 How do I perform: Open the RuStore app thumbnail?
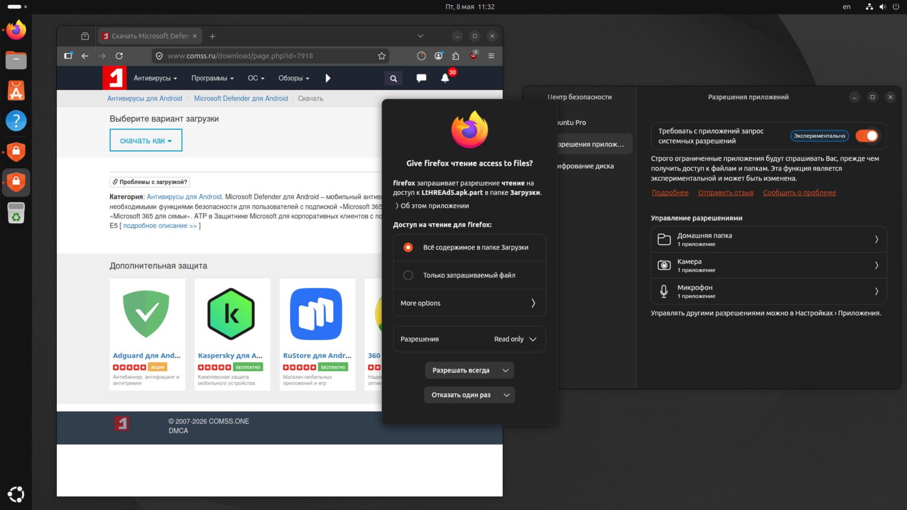coord(316,314)
